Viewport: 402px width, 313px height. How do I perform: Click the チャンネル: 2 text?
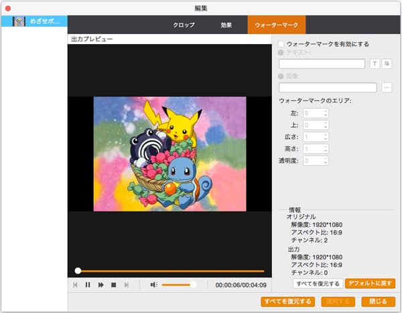tap(309, 240)
